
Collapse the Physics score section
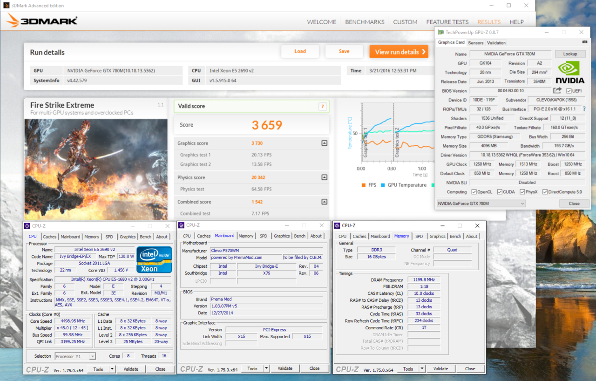click(x=325, y=177)
